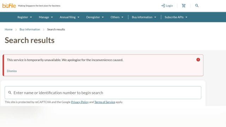Go to Home breadcrumb
This screenshot has height=127, width=226.
8,29
